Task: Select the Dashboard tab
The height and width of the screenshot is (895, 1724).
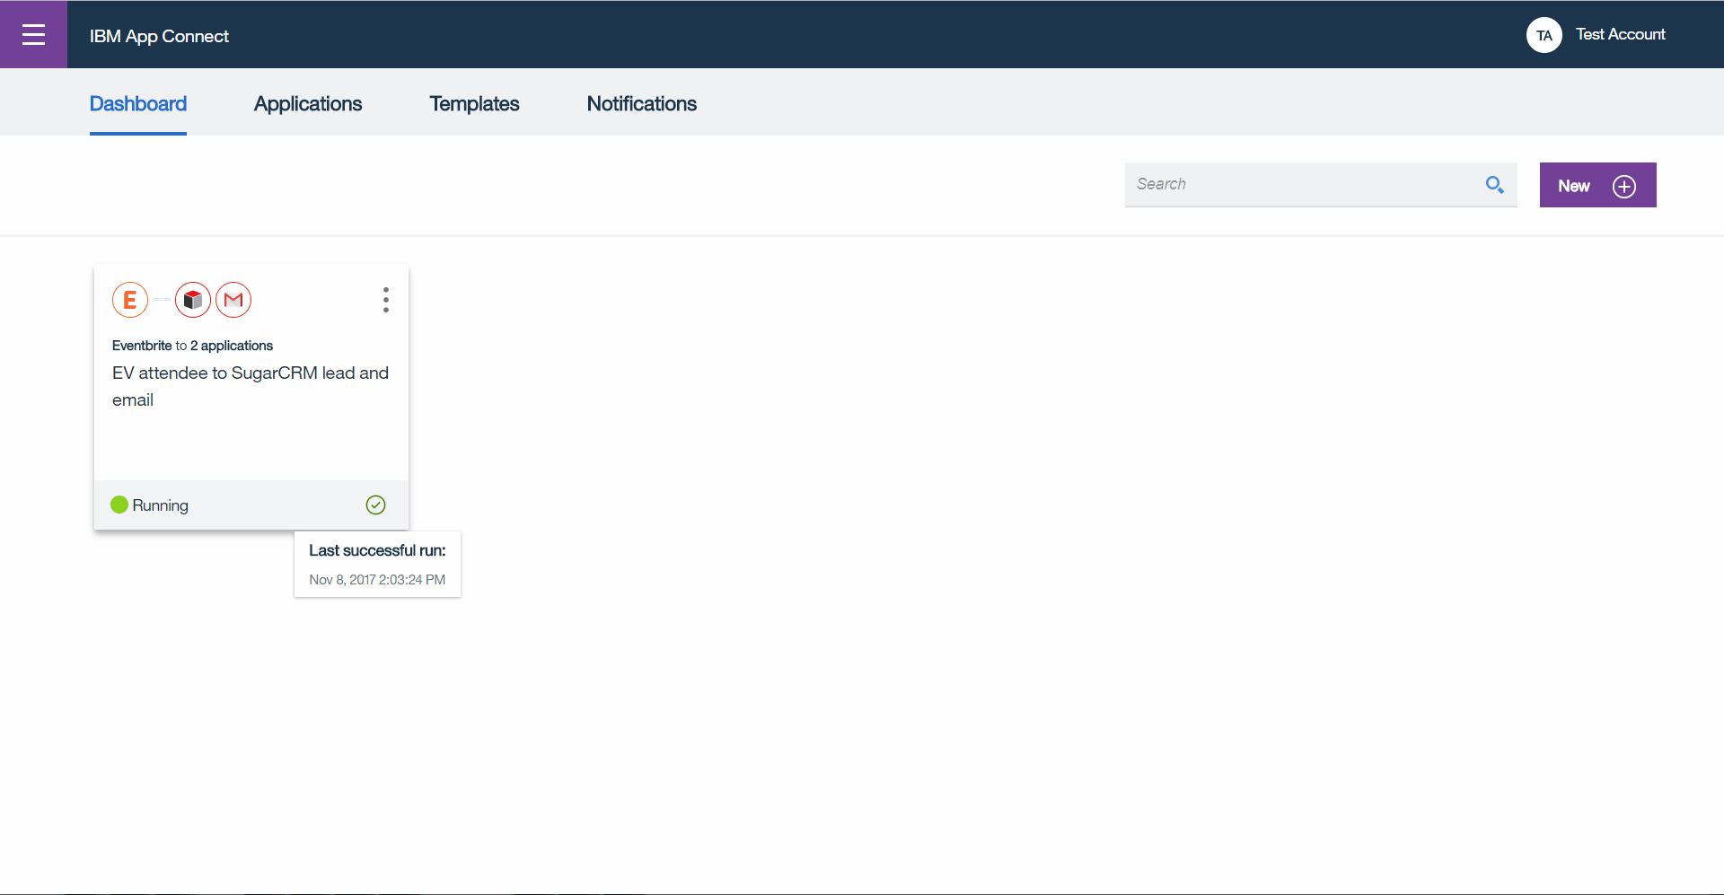Action: click(x=137, y=103)
